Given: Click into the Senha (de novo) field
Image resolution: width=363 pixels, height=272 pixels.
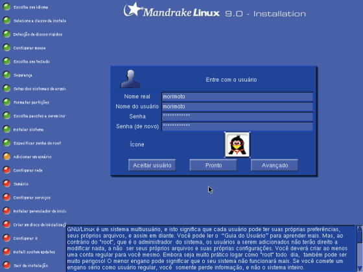Looking at the screenshot, I should click(x=237, y=126).
